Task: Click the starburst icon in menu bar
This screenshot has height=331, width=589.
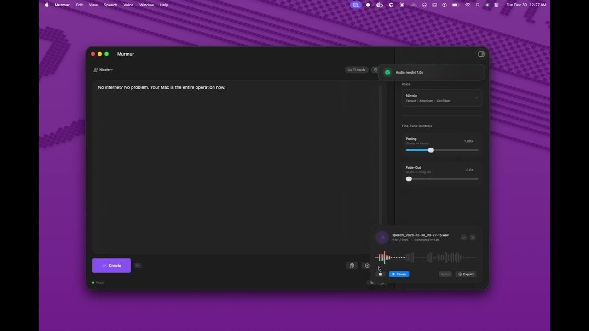Action: coord(402,5)
